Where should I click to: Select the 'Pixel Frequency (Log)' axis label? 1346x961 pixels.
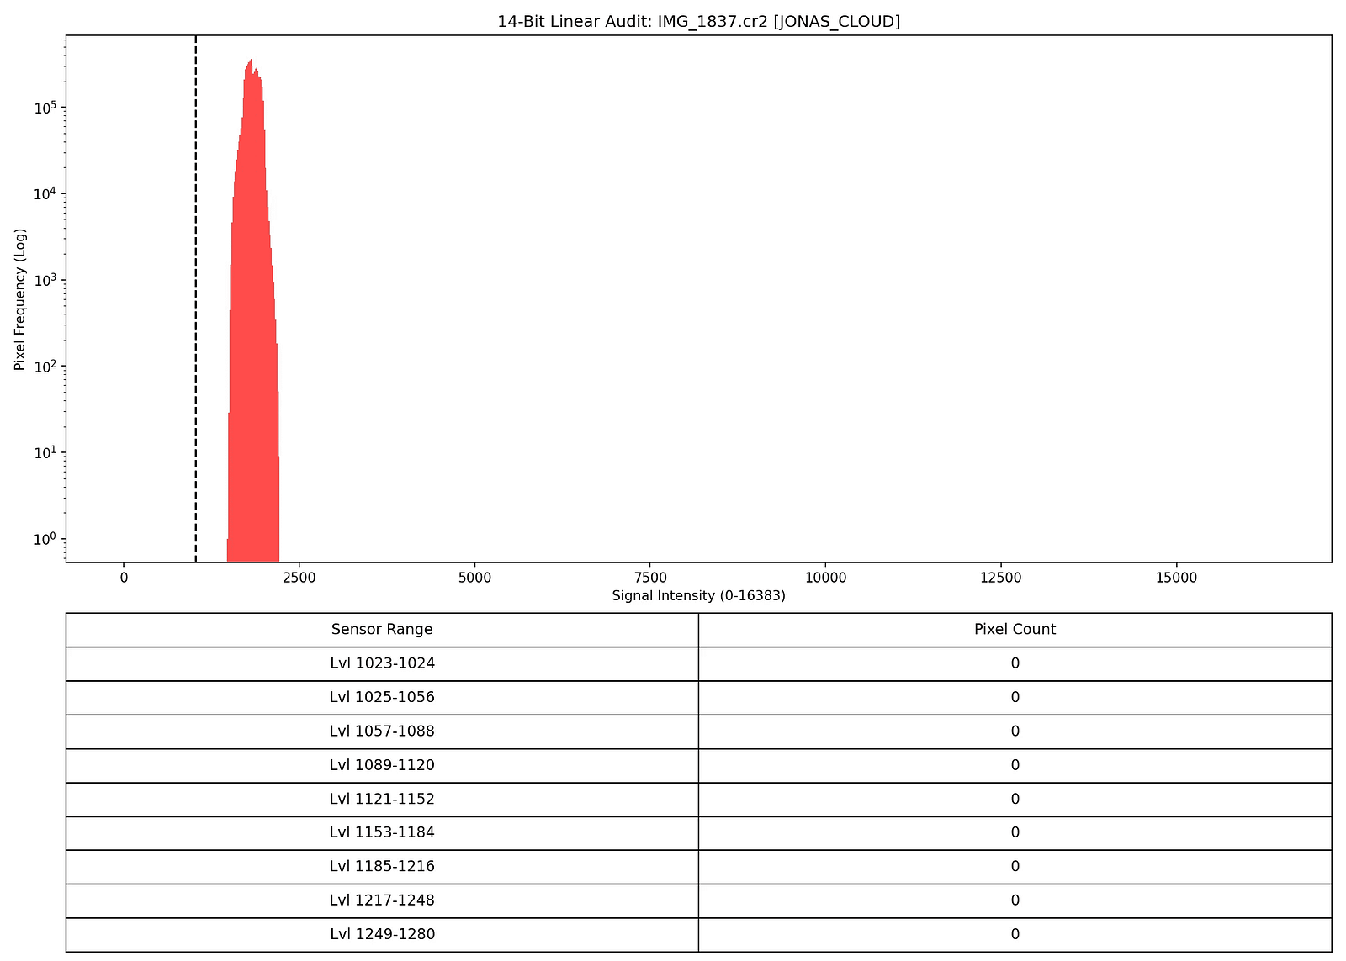pos(19,298)
